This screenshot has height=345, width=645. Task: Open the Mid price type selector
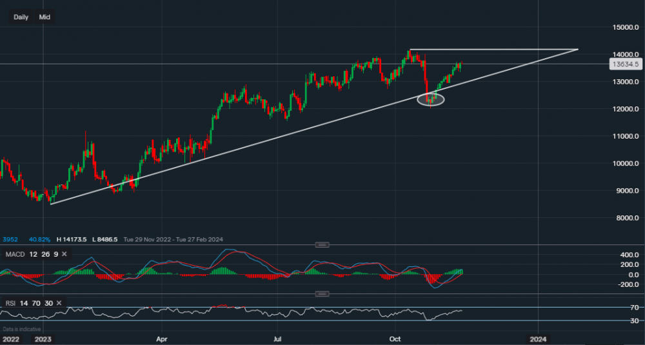[45, 17]
